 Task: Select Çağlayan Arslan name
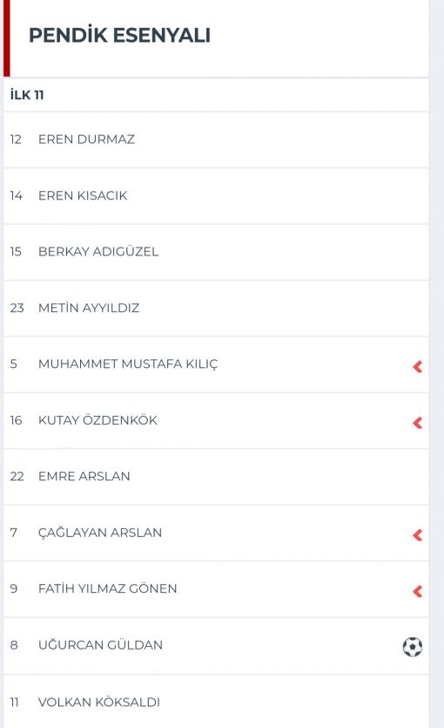pos(100,533)
